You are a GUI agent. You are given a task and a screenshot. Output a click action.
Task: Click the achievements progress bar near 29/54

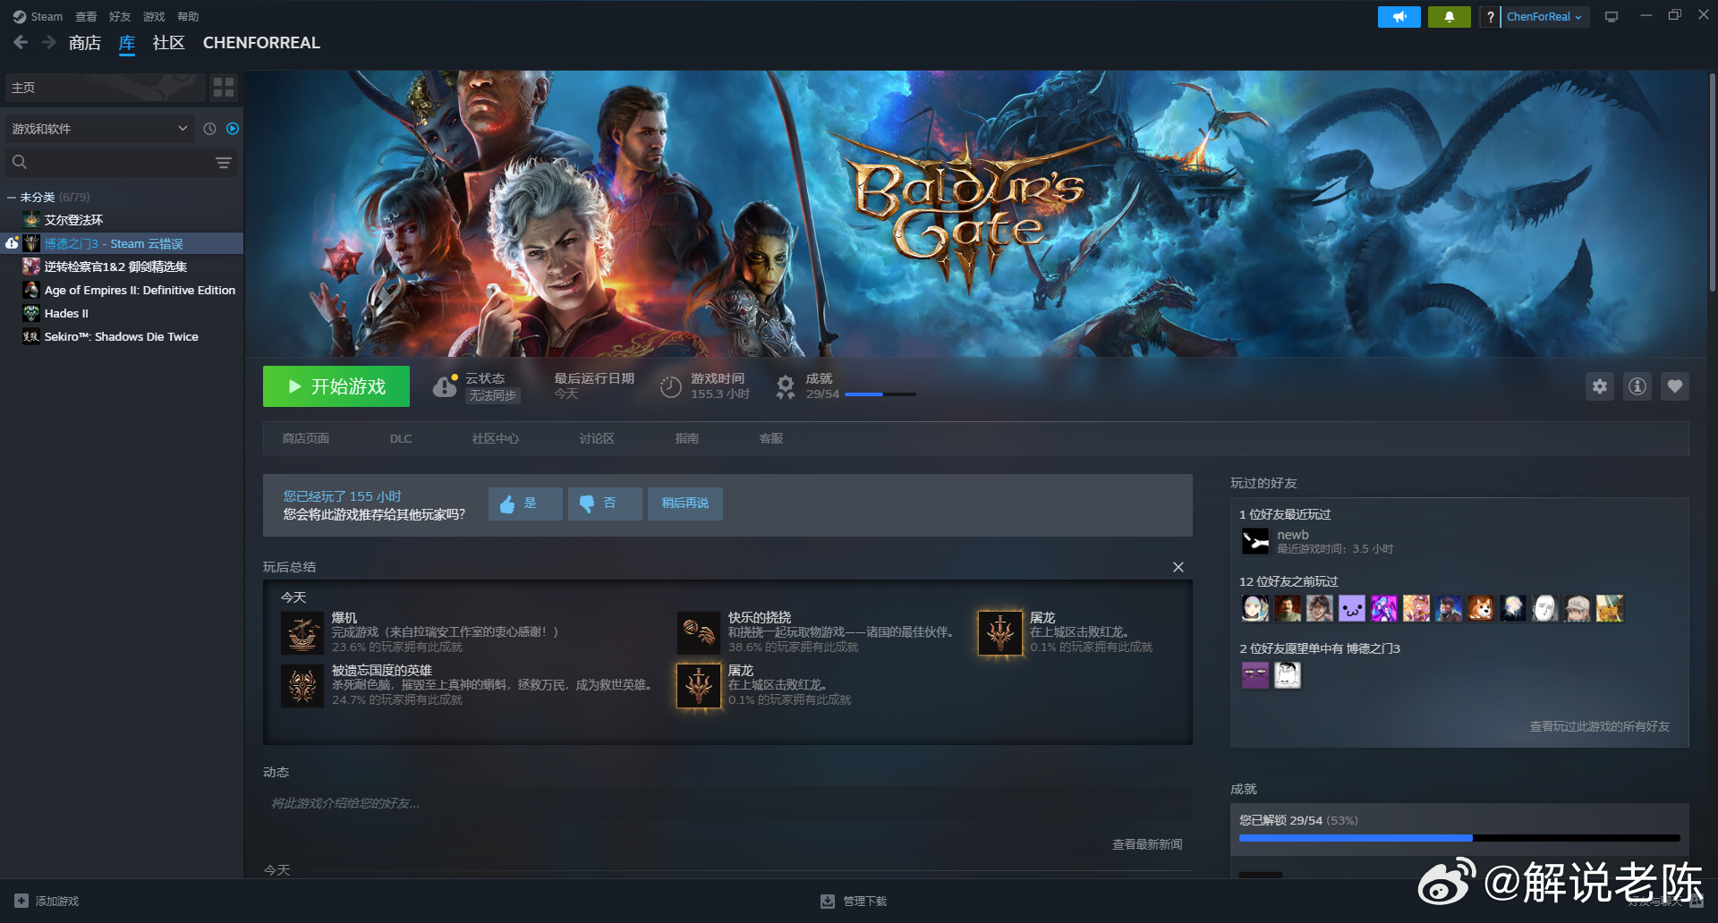(x=880, y=394)
